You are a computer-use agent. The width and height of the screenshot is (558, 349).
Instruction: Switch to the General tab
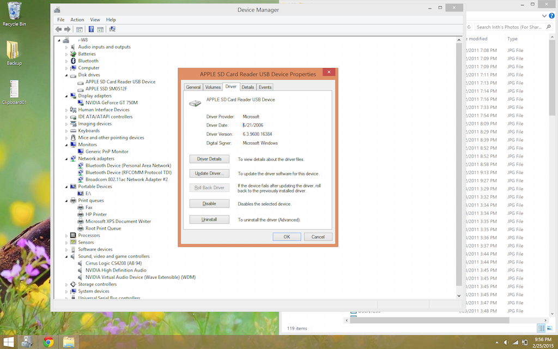(193, 87)
